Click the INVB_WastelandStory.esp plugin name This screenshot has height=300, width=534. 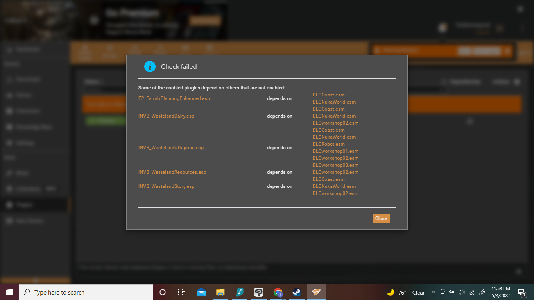click(166, 186)
